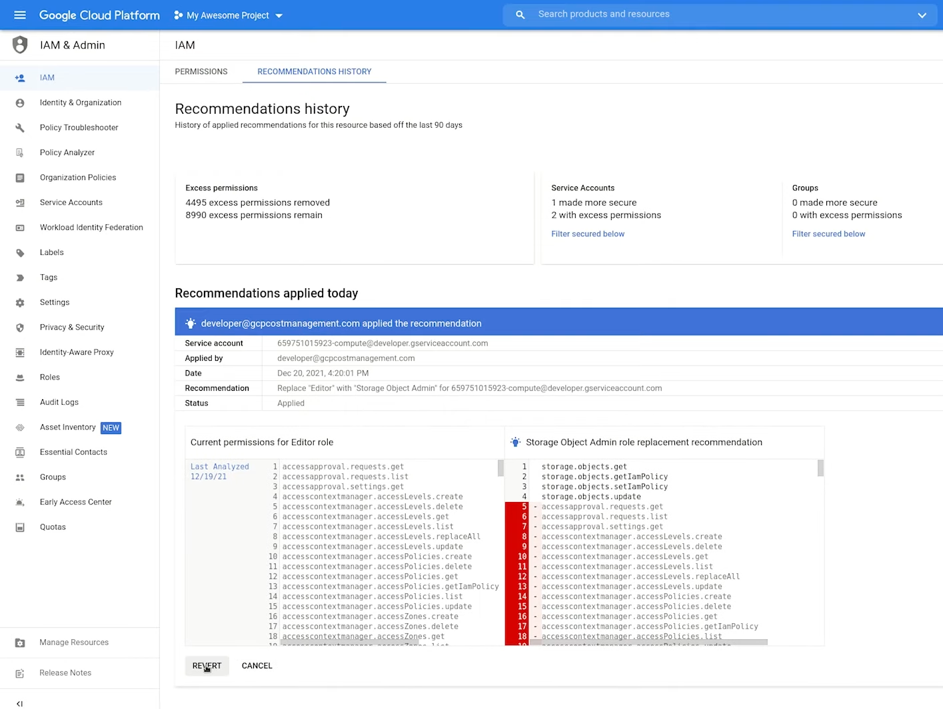Toggle the search results expander on the search bar
Image resolution: width=943 pixels, height=709 pixels.
point(922,15)
